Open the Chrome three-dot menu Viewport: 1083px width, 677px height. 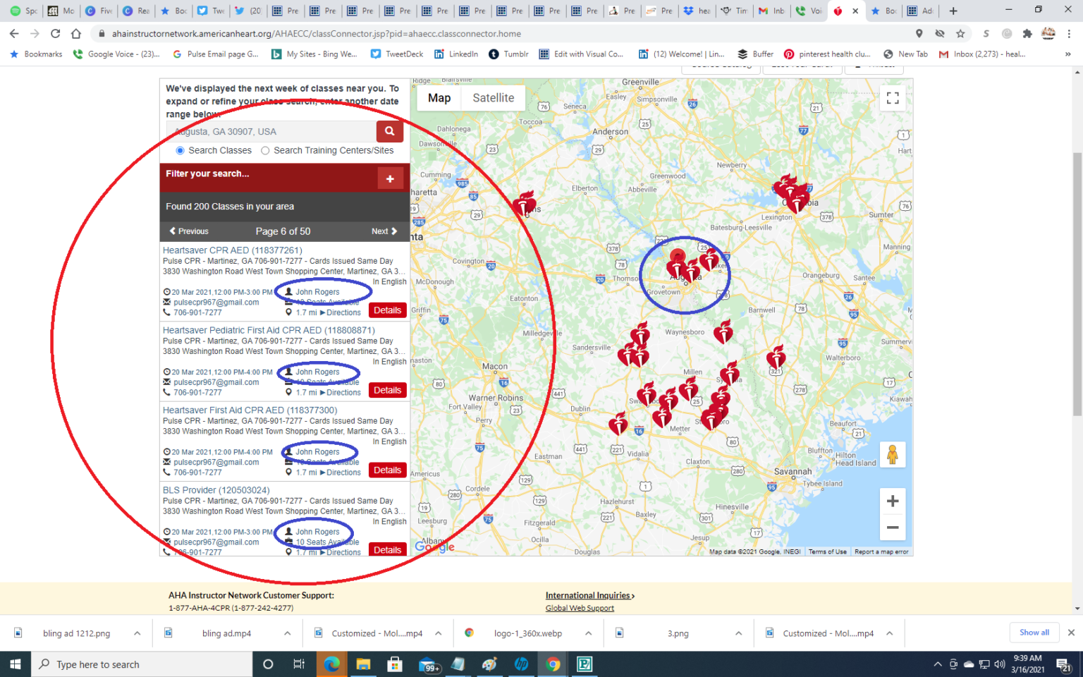click(x=1069, y=33)
